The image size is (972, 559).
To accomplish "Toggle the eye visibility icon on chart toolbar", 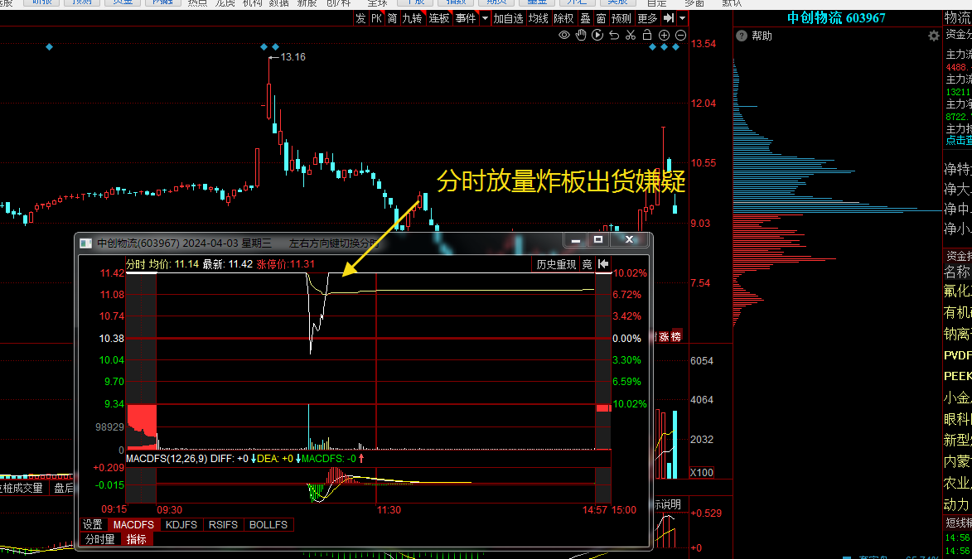I will [564, 36].
